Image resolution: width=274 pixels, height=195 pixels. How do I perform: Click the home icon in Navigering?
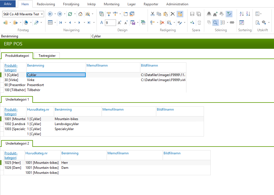pyautogui.click(x=80, y=14)
